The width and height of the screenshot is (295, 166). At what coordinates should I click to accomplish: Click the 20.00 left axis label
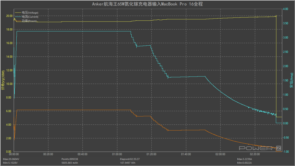(9, 16)
